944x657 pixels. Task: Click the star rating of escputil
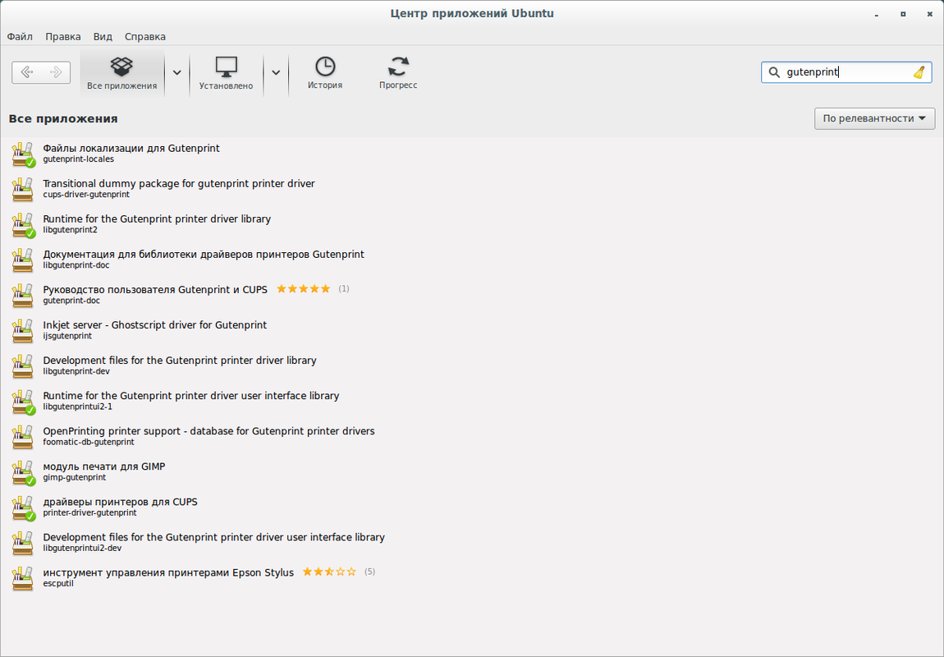329,572
